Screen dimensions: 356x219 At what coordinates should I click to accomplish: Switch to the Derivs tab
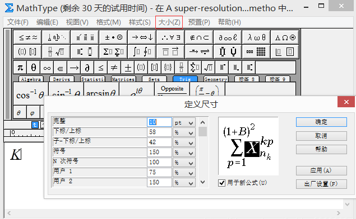[62, 79]
